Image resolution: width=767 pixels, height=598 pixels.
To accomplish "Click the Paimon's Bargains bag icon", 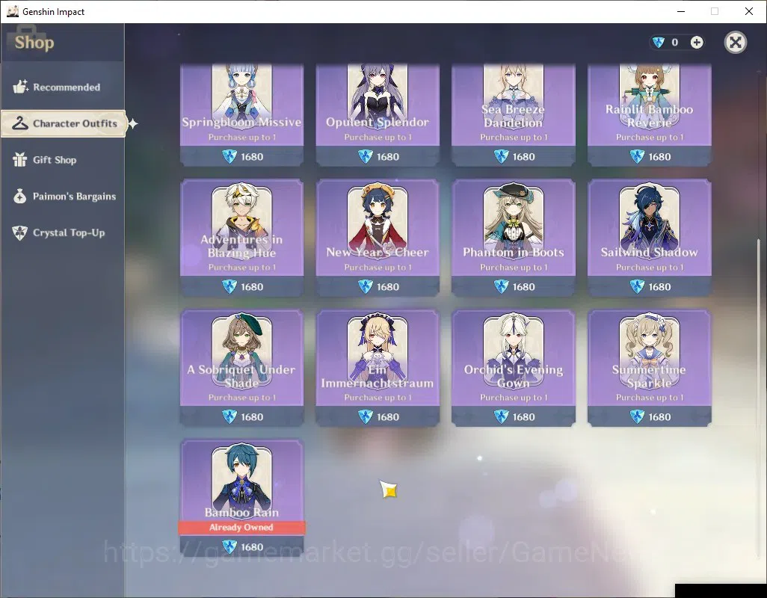I will tap(19, 196).
